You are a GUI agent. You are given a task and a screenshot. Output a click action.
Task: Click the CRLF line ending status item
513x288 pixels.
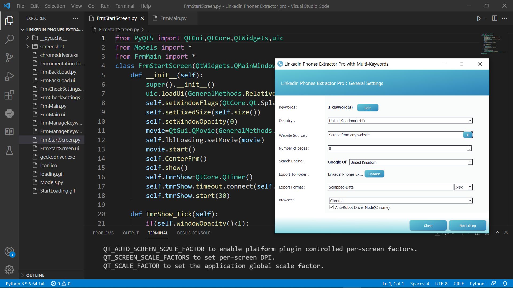(x=458, y=284)
